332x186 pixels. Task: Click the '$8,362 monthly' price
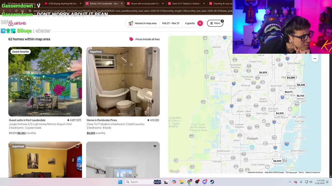pos(27,133)
